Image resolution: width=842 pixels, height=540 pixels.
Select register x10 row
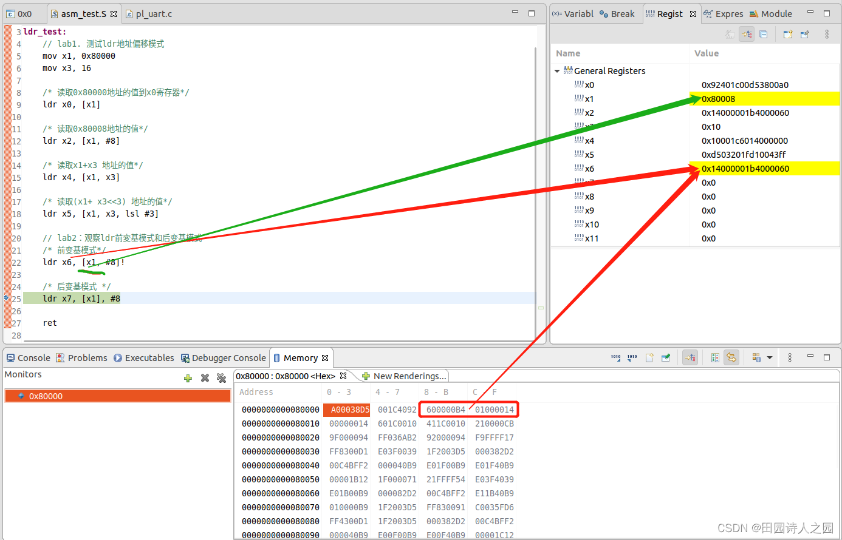(x=696, y=224)
